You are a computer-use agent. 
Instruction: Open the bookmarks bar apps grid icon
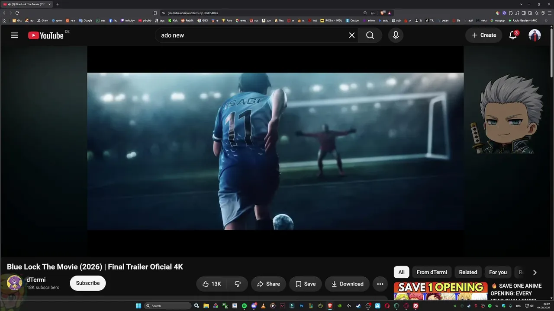[x=4, y=20]
